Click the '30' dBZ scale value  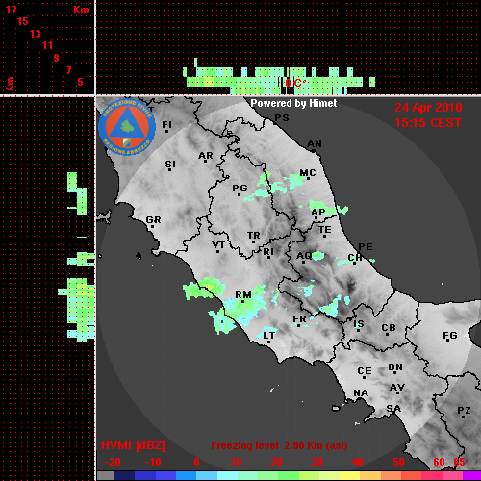coord(316,462)
